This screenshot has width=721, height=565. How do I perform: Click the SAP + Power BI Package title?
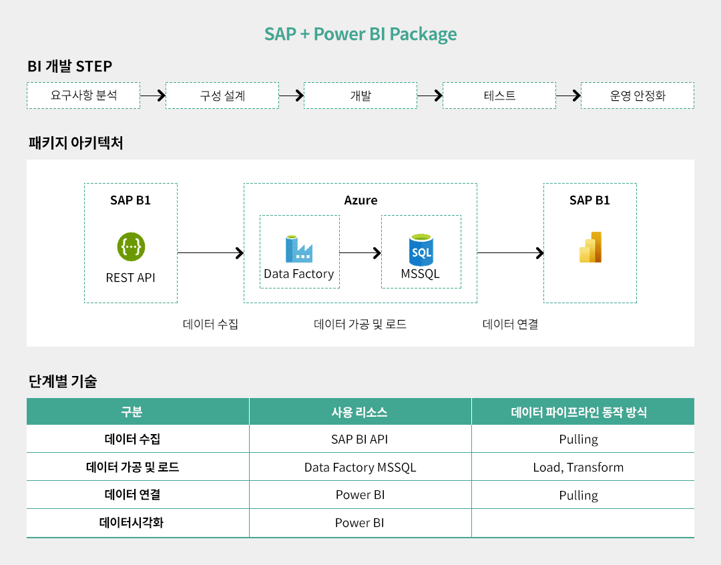[x=360, y=34]
